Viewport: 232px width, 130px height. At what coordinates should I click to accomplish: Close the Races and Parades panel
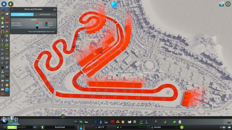click(54, 9)
